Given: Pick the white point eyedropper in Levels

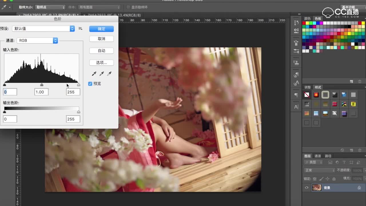Looking at the screenshot, I should coord(109,74).
